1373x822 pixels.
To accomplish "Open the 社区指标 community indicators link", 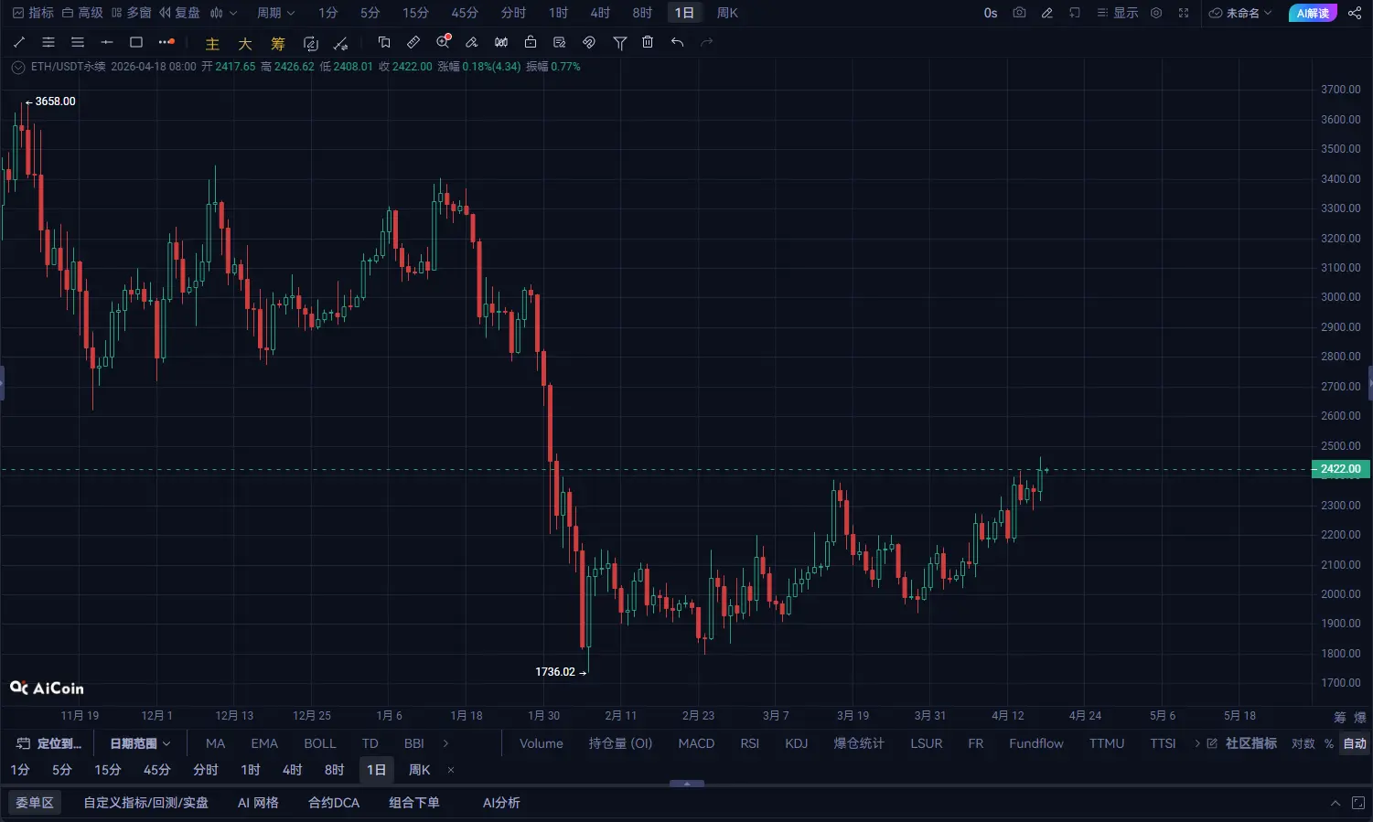I will coord(1242,743).
